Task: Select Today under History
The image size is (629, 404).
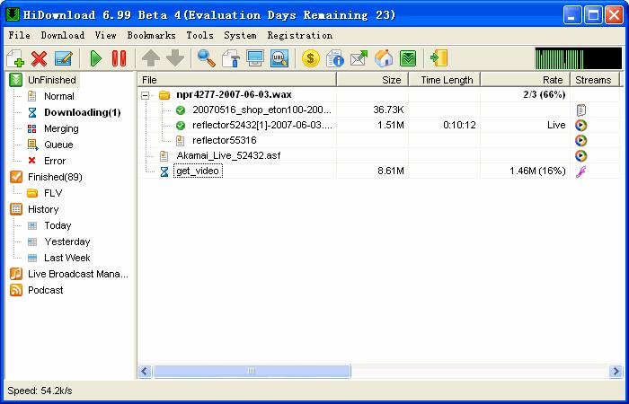Action: coord(58,225)
